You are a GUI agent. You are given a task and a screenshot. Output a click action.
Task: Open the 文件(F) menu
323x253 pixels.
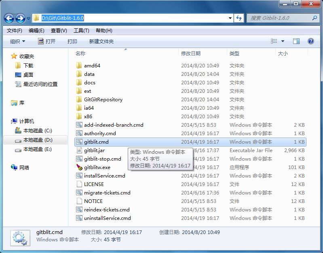click(14, 31)
